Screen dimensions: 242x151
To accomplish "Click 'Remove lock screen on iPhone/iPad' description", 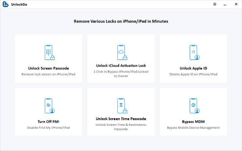I will tap(48, 74).
